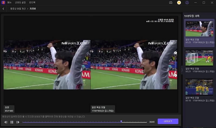The height and width of the screenshot is (128, 216).
Task: Open the shopping cart purchase icon
Action: point(179,3)
